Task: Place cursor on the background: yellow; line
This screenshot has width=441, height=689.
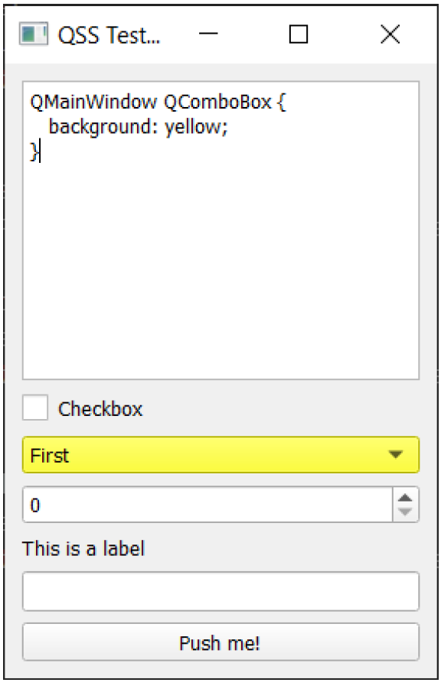Action: click(139, 128)
